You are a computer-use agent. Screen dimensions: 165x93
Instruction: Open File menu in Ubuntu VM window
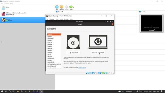click(47, 19)
